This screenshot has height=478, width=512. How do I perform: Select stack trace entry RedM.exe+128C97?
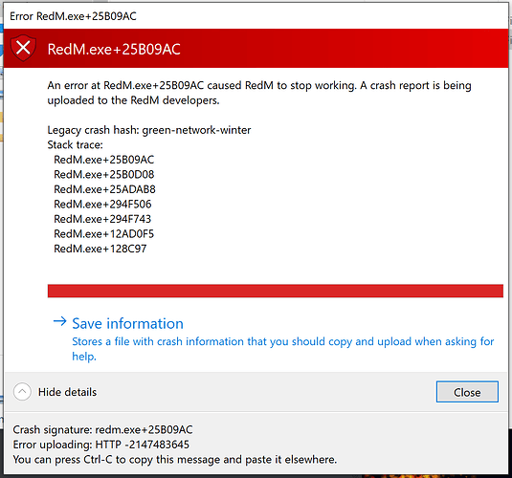[x=100, y=249]
